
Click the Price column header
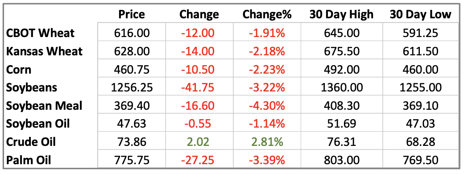click(x=132, y=14)
